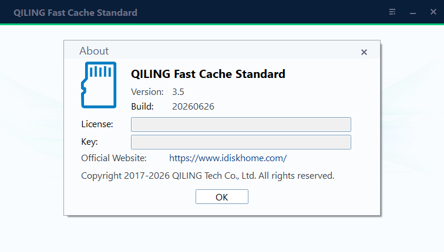Click the blue memory card logo

(99, 85)
